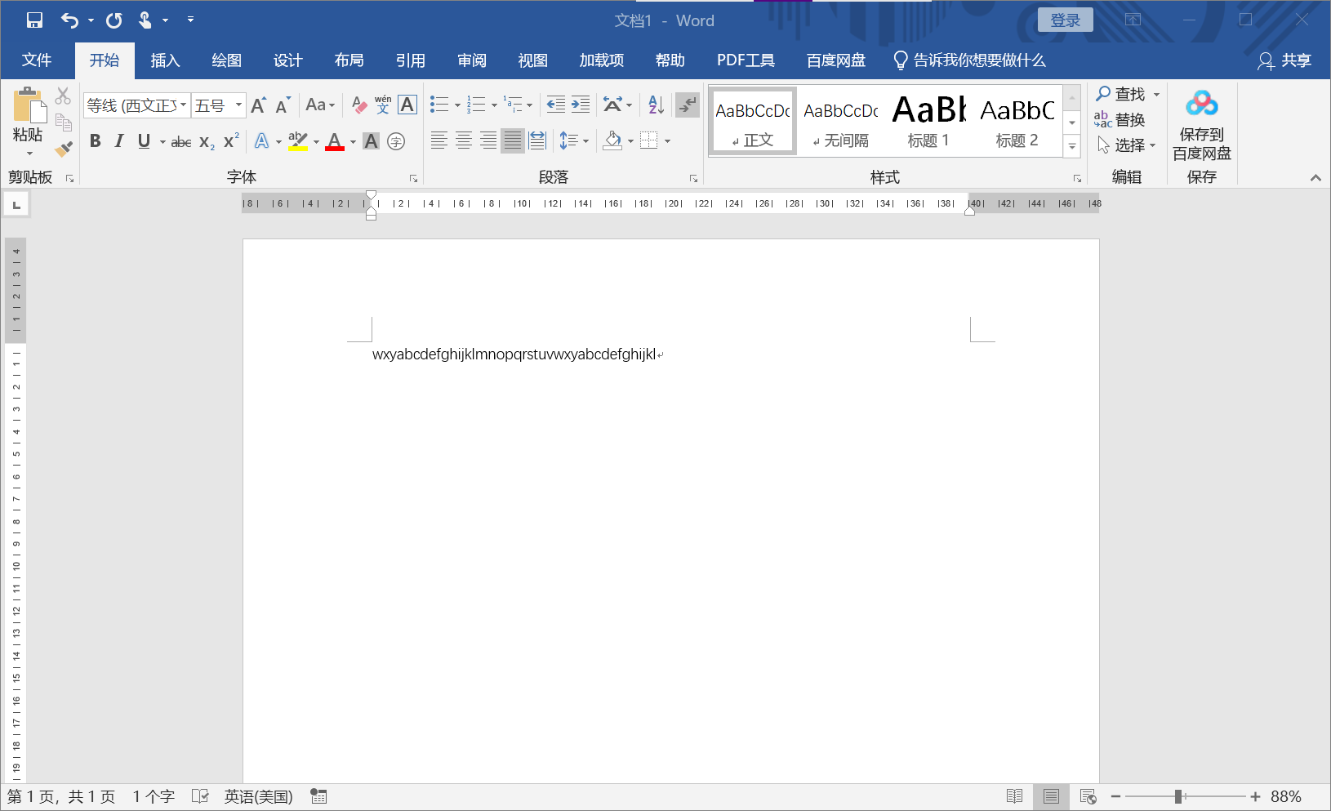Apply character border icon
Image resolution: width=1331 pixels, height=811 pixels.
click(x=407, y=105)
